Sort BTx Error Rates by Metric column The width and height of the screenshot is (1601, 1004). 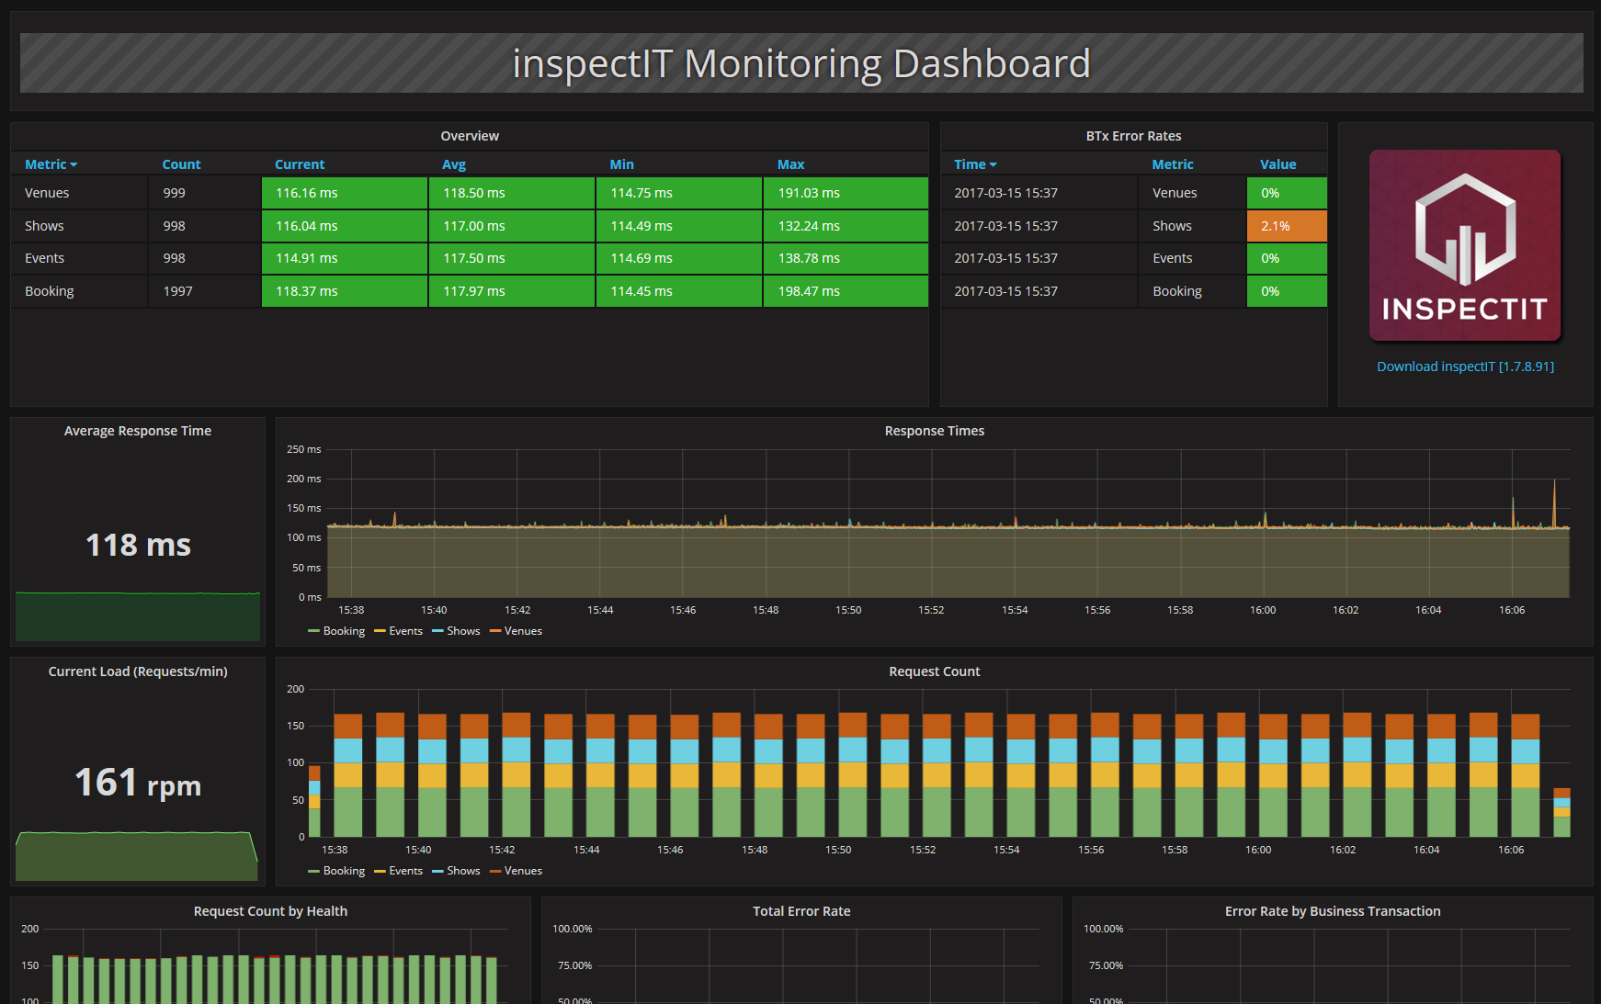(1173, 164)
